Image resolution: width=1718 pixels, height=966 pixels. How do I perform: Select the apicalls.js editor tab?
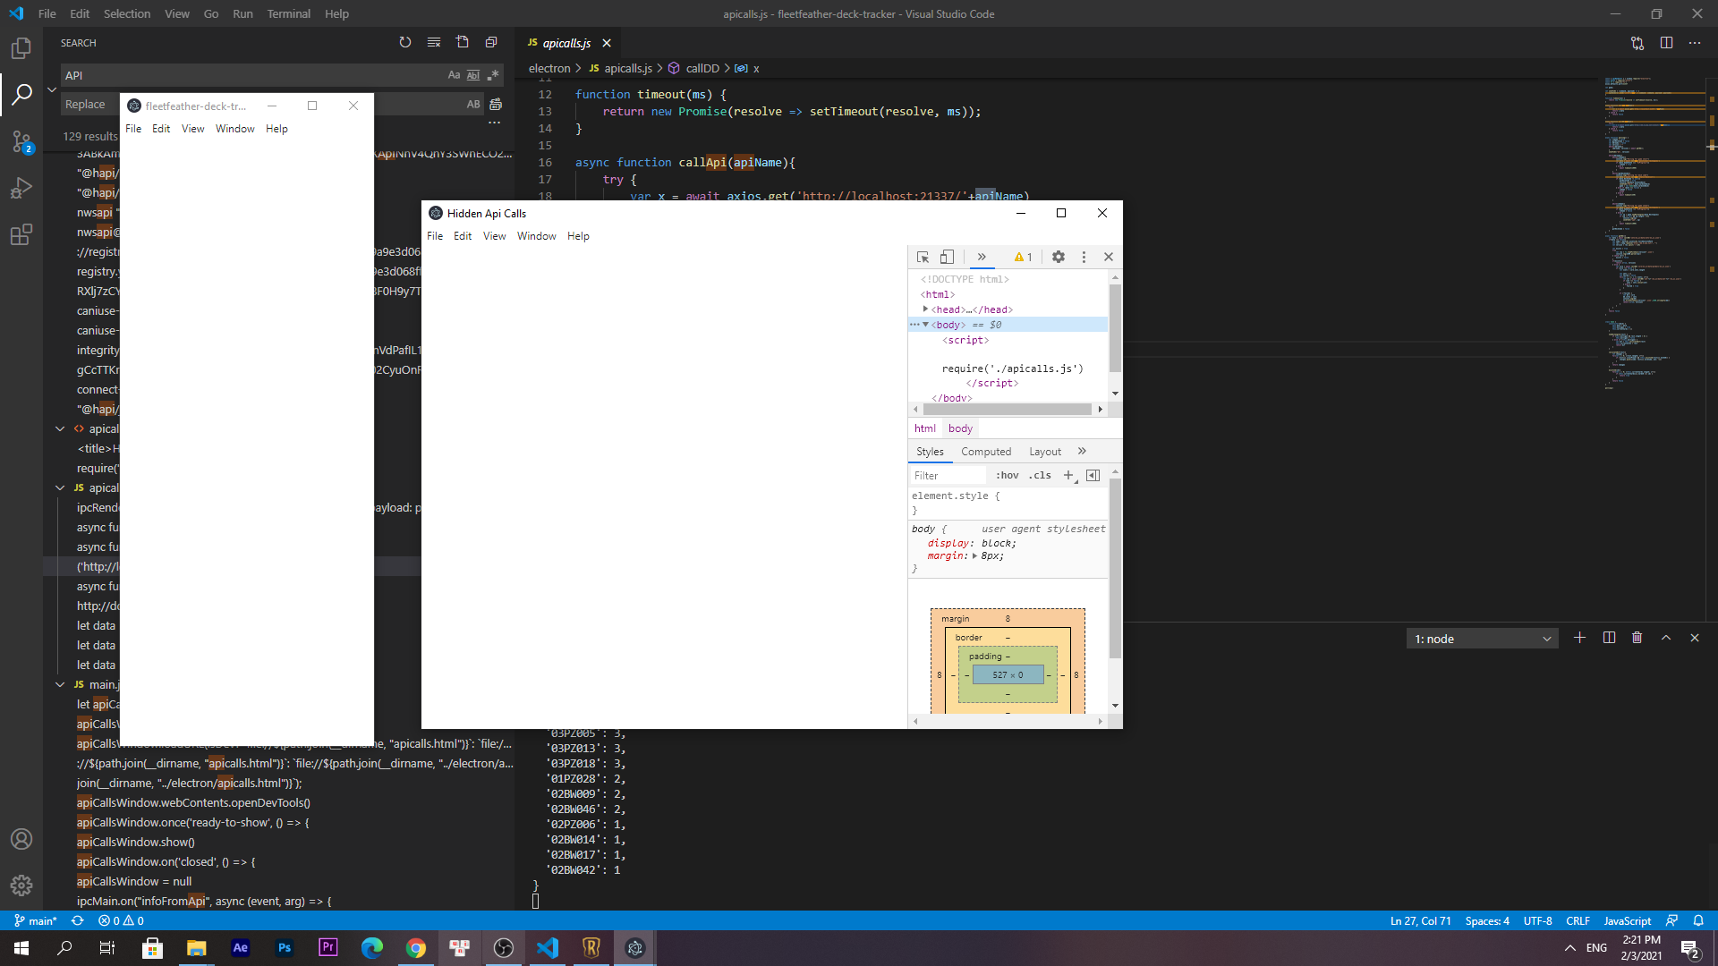[568, 43]
